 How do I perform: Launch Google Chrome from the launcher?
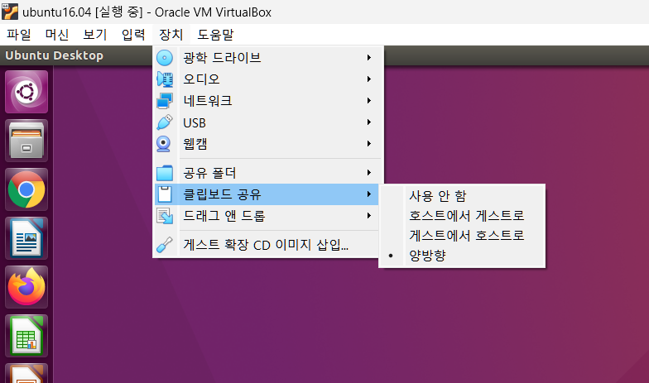pyautogui.click(x=26, y=189)
